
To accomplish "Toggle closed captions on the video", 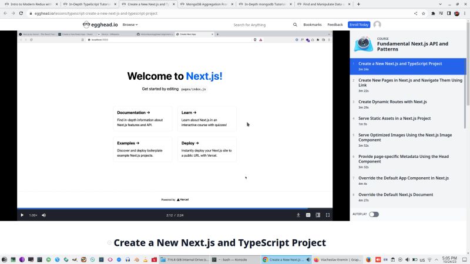I will (308, 215).
